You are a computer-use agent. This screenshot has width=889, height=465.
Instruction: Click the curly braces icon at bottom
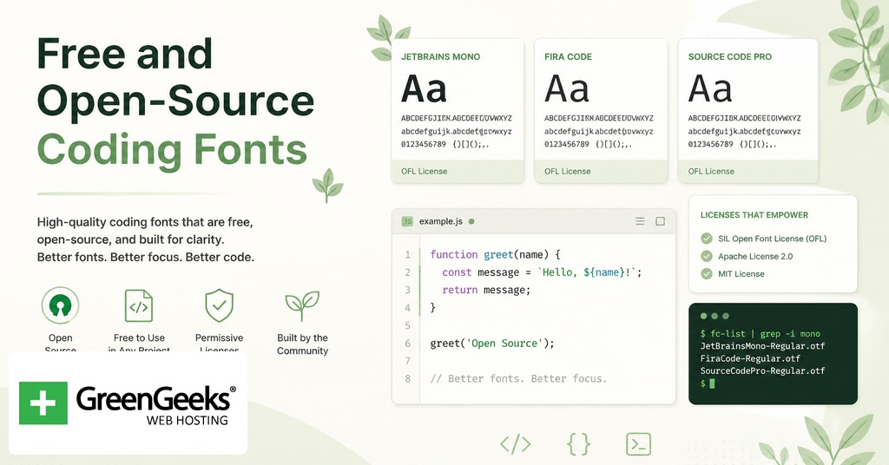579,444
